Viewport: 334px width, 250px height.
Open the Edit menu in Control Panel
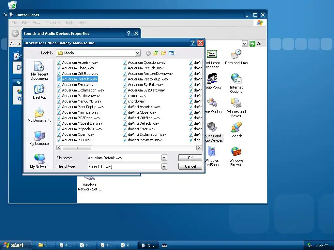pyautogui.click(x=25, y=23)
